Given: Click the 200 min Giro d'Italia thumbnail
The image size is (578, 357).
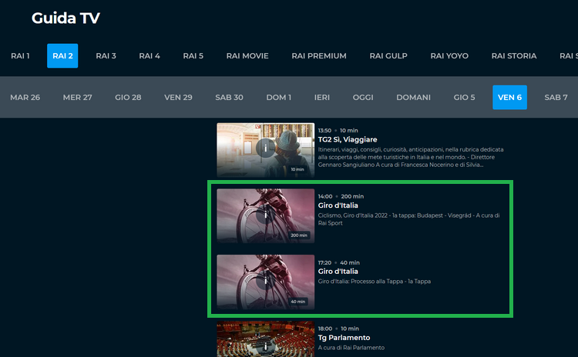Looking at the screenshot, I should coord(265,216).
